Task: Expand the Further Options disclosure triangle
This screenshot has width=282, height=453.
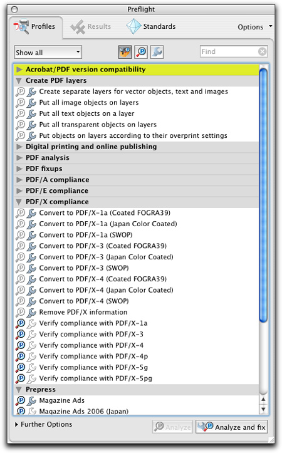Action: tap(16, 424)
